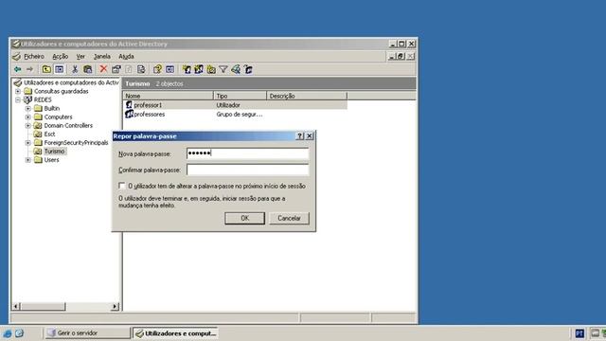Image resolution: width=606 pixels, height=341 pixels.
Task: Select the Esct tree item
Action: point(49,135)
